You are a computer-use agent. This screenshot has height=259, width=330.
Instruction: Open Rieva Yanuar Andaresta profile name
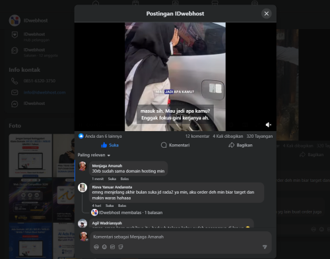click(x=112, y=187)
